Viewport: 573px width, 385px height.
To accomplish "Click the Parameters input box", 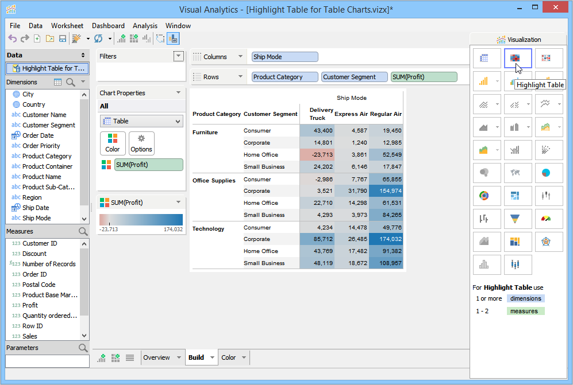I will 48,361.
